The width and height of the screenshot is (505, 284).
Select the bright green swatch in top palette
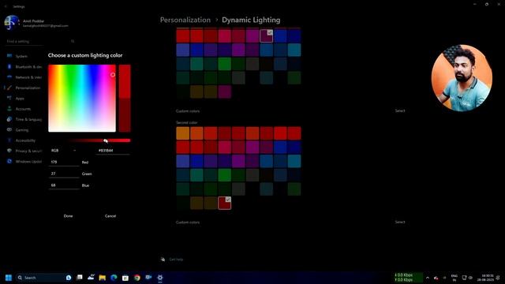point(224,64)
